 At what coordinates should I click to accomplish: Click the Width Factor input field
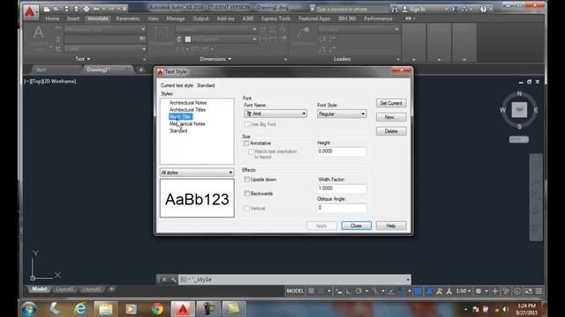(342, 188)
